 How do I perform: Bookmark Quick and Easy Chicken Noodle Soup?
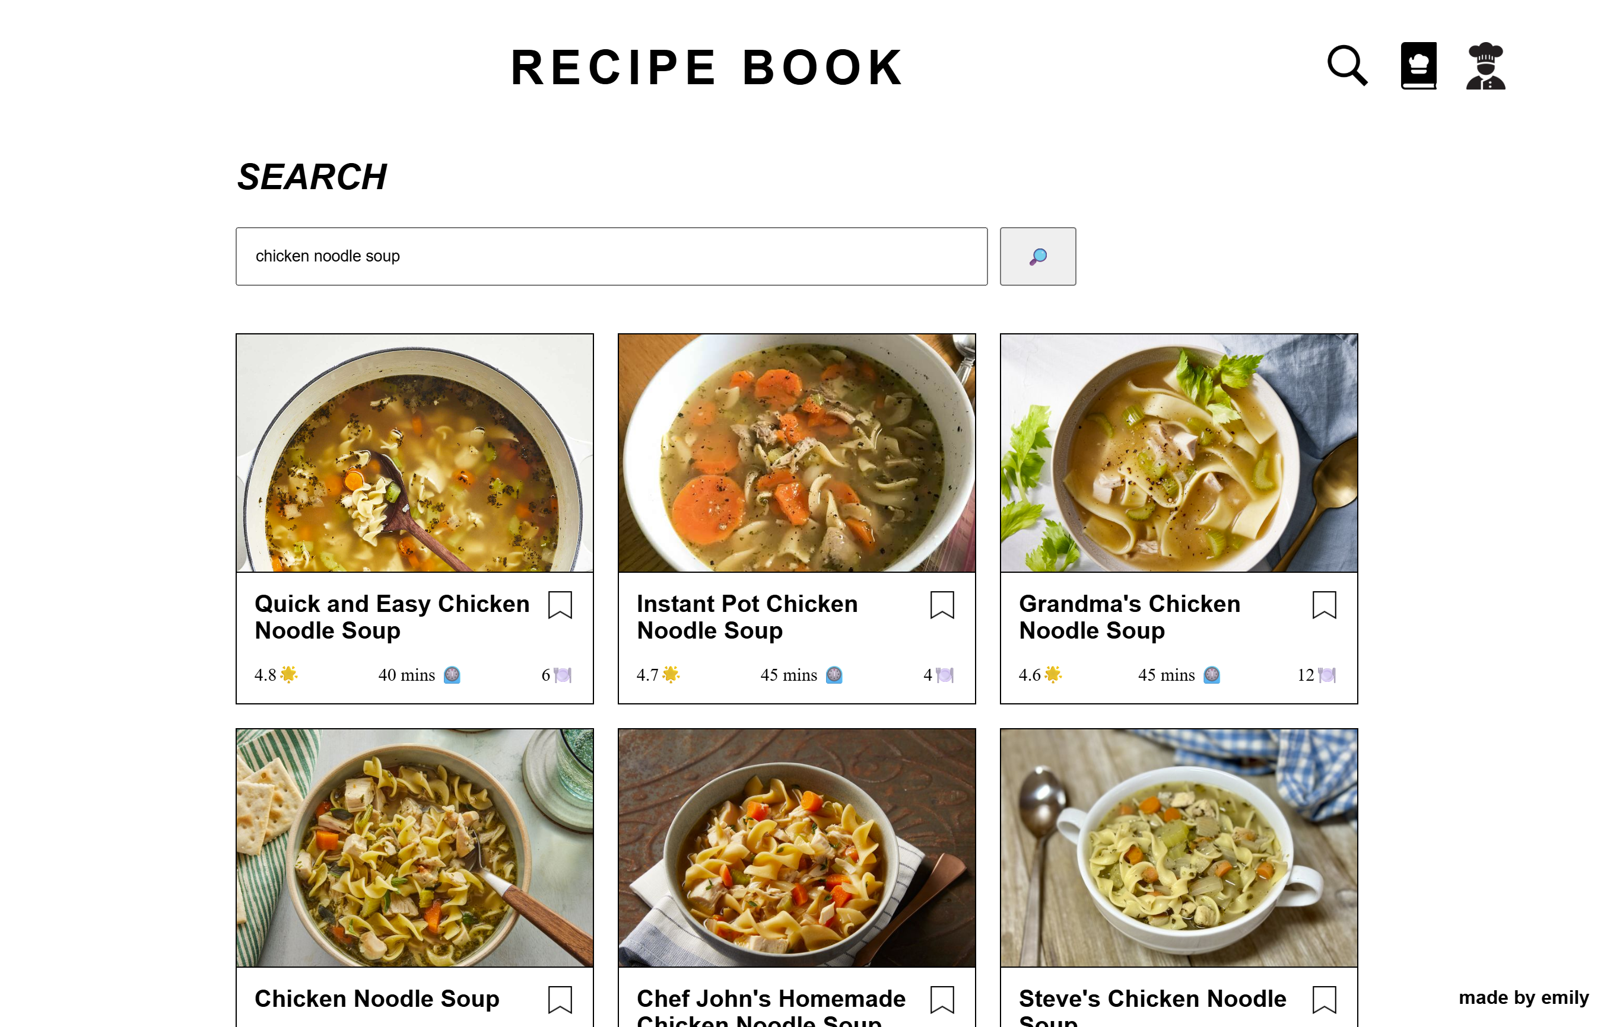point(559,605)
